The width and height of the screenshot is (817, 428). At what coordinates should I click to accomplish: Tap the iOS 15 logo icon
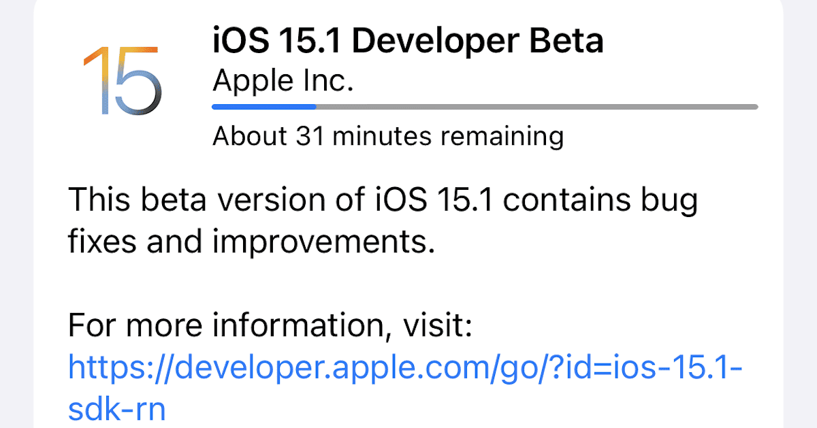pyautogui.click(x=123, y=80)
